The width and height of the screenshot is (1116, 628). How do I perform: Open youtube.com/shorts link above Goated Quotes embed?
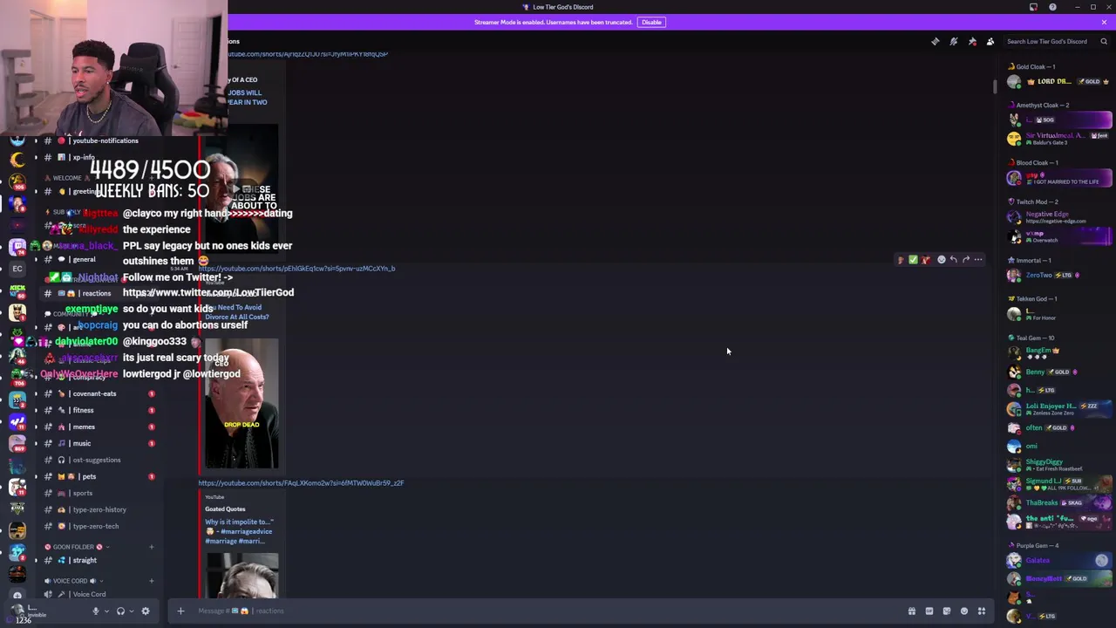coord(301,483)
